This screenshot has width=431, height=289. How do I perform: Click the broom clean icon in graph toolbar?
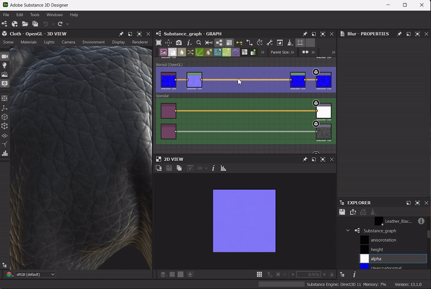click(290, 43)
